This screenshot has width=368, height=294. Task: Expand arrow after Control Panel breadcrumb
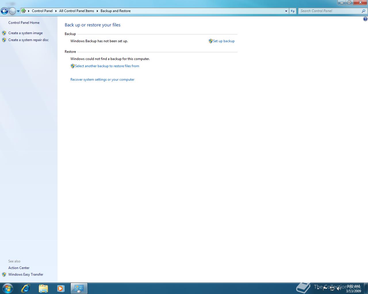(56, 11)
